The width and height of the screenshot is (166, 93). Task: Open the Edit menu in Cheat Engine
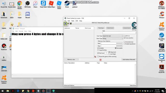click(69, 21)
